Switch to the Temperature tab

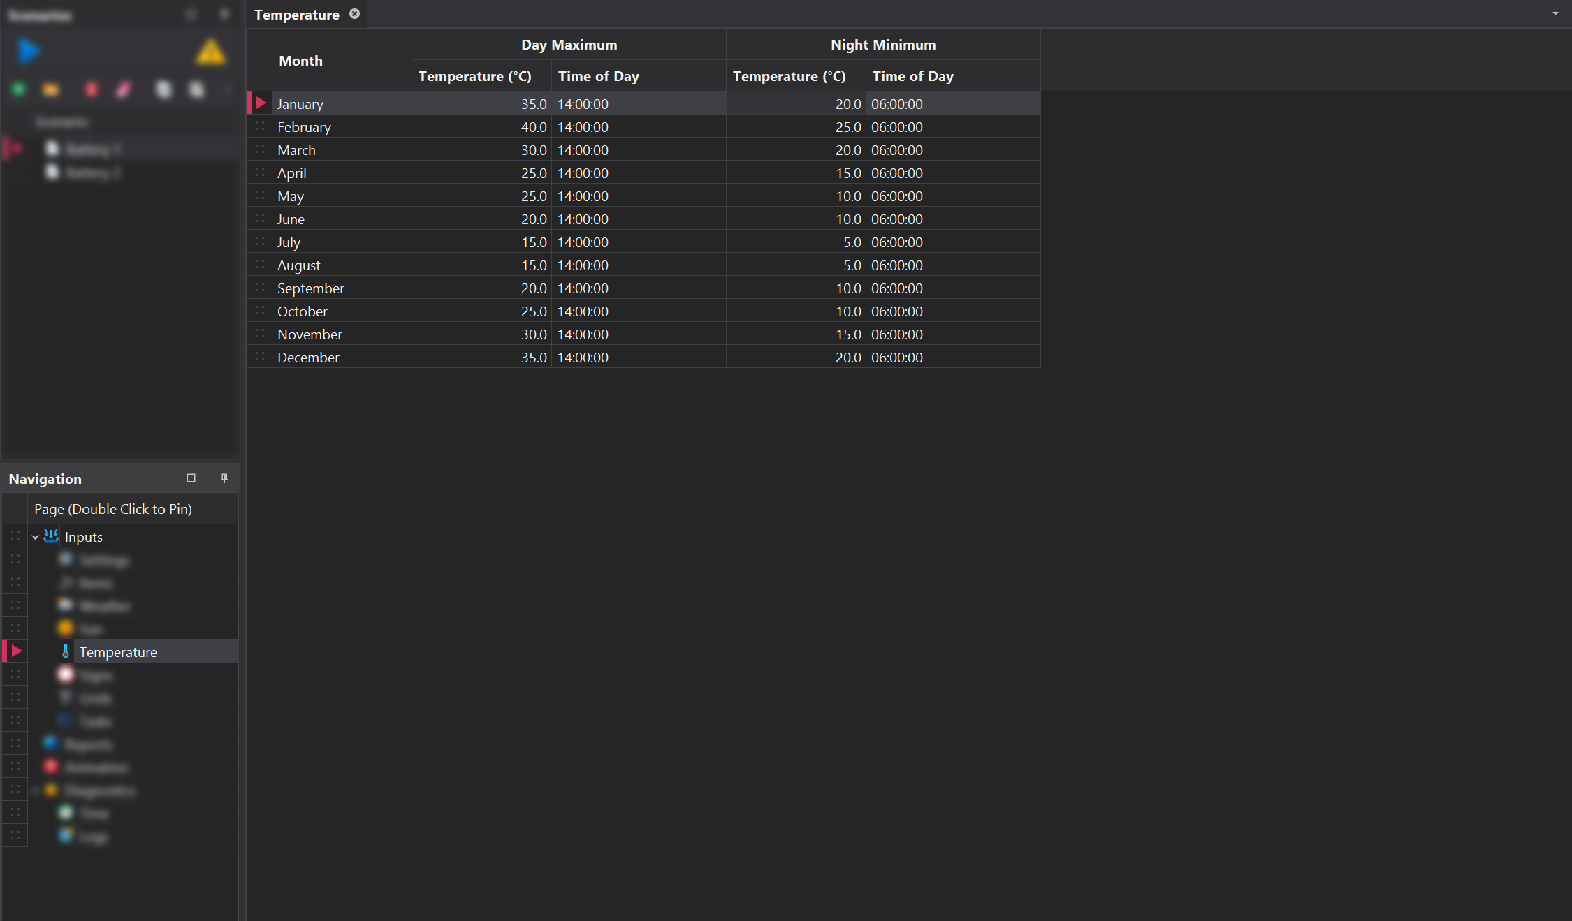click(296, 14)
